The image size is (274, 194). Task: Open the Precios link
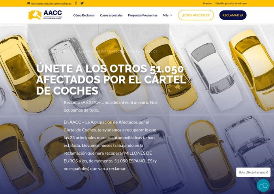[207, 3]
